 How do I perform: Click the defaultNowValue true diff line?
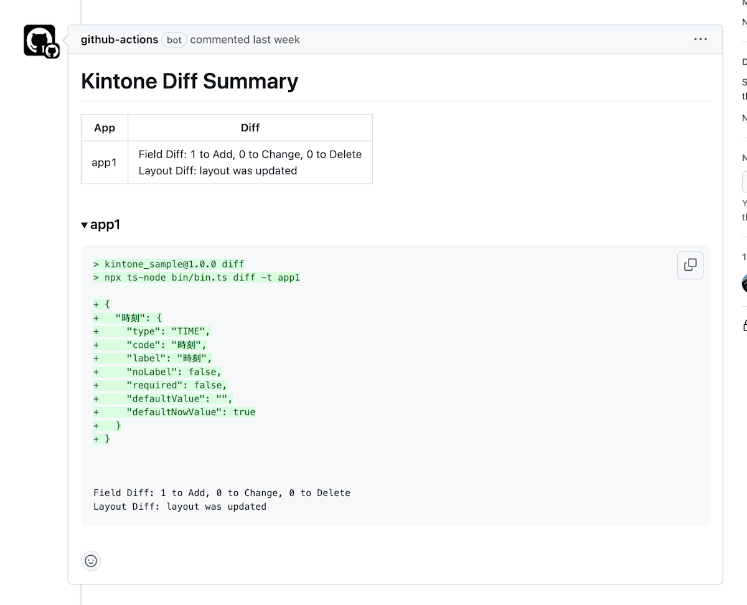175,411
